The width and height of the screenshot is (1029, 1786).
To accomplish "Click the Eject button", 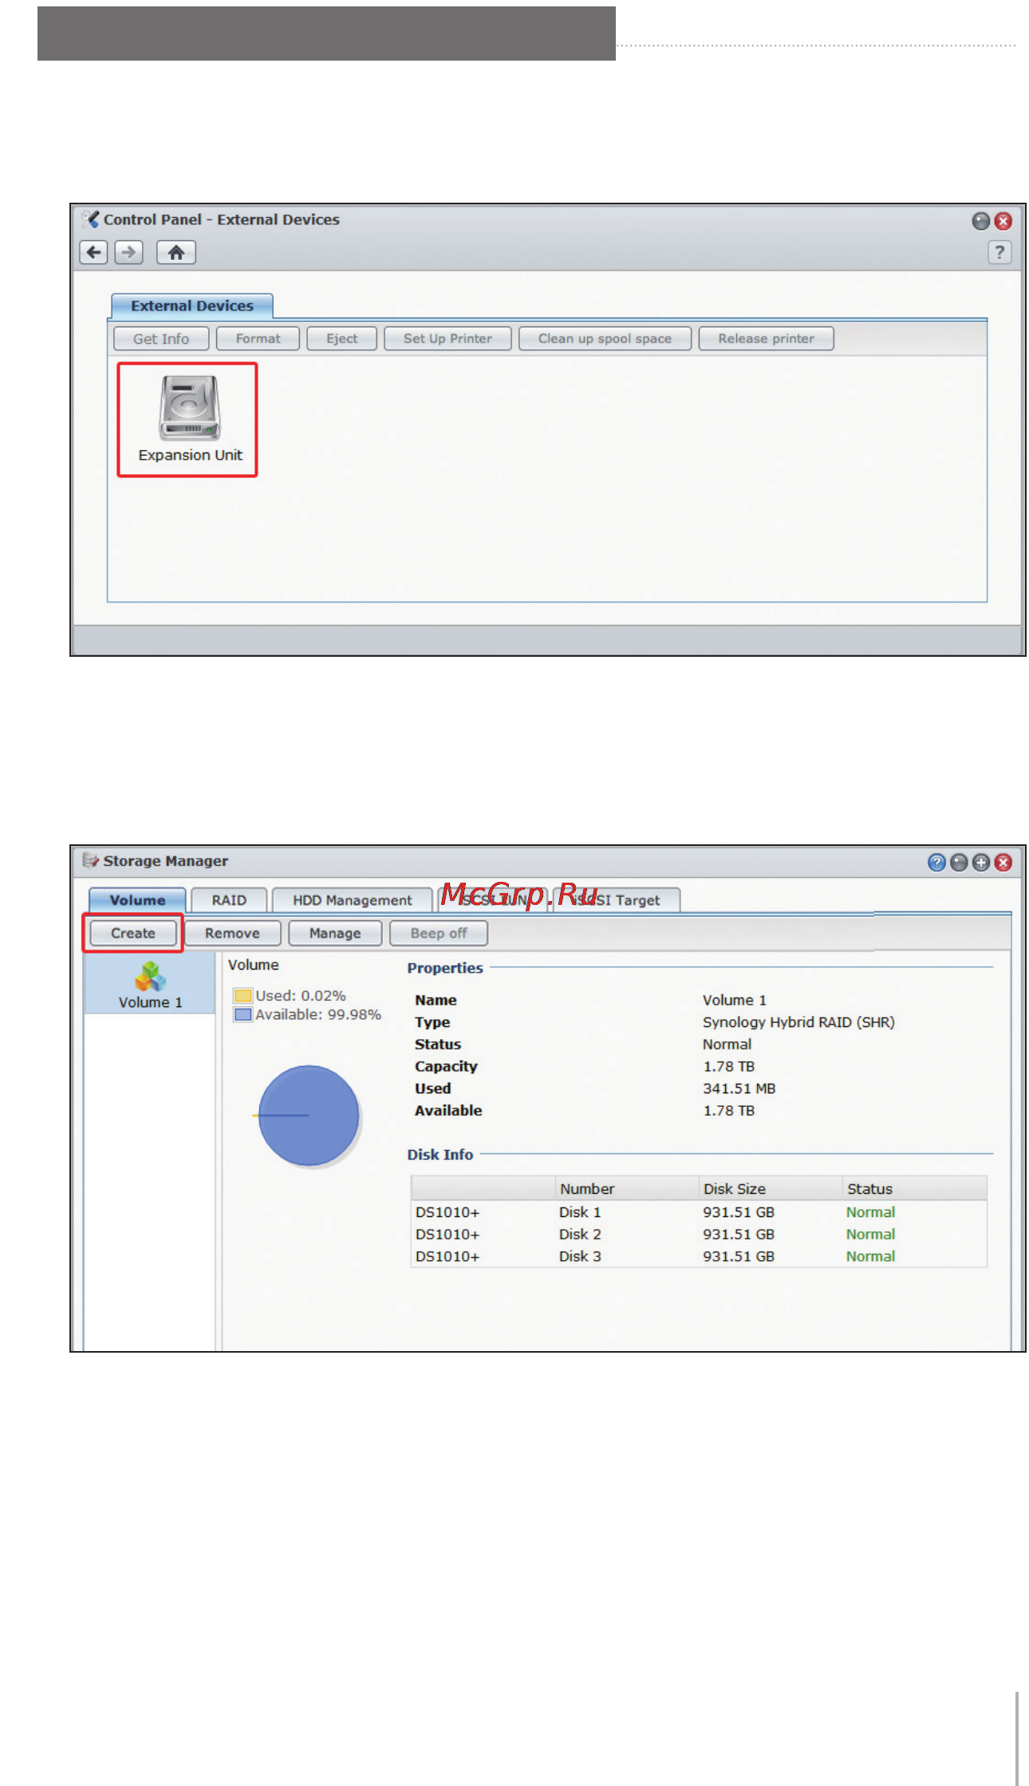I will point(341,338).
